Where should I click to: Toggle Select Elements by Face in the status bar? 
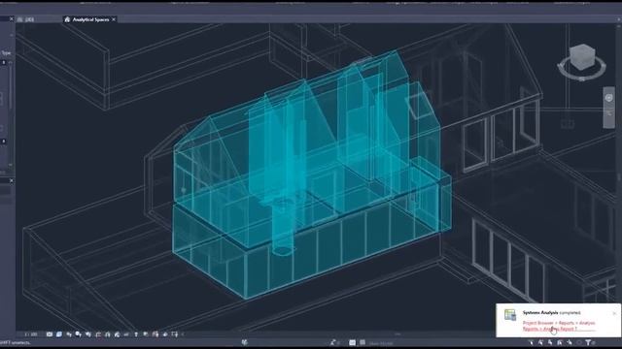560,342
